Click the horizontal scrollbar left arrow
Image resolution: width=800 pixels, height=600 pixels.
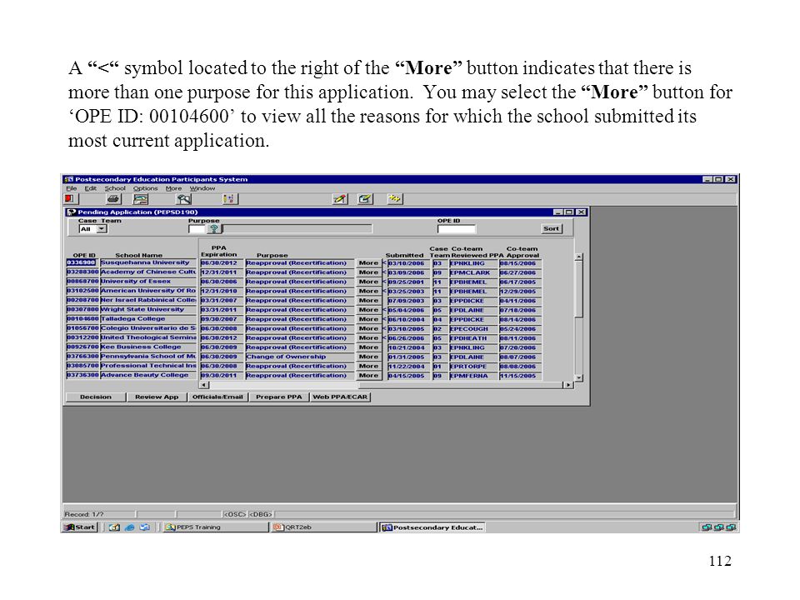click(x=204, y=385)
